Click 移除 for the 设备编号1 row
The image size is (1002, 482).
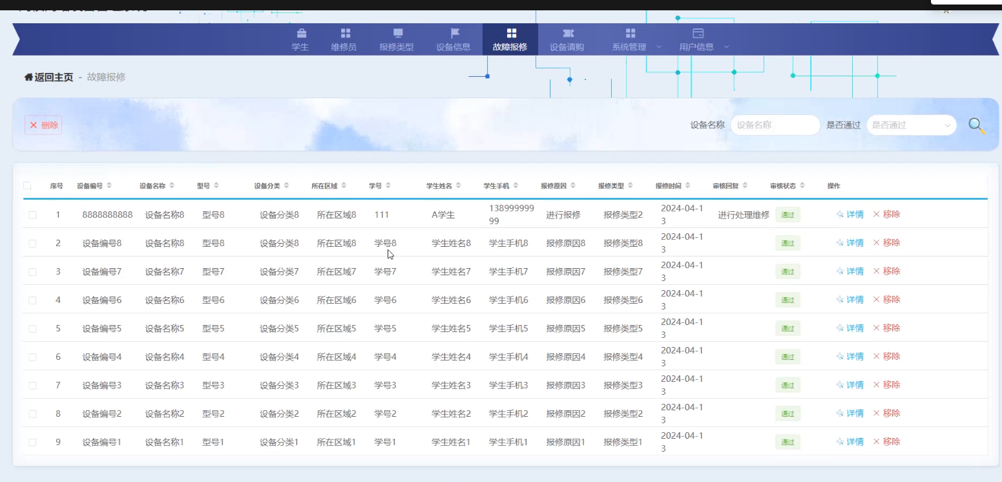tap(886, 442)
